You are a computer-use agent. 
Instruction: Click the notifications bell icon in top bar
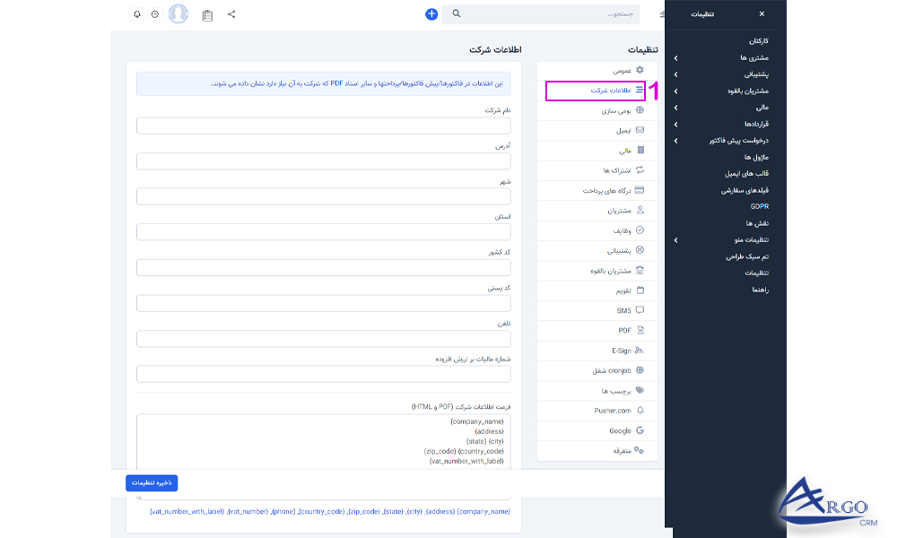(x=138, y=14)
